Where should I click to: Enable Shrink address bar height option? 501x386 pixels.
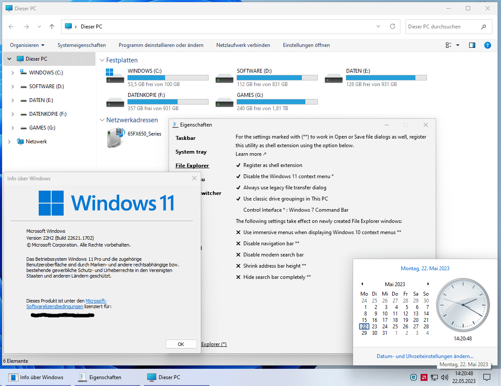click(271, 266)
